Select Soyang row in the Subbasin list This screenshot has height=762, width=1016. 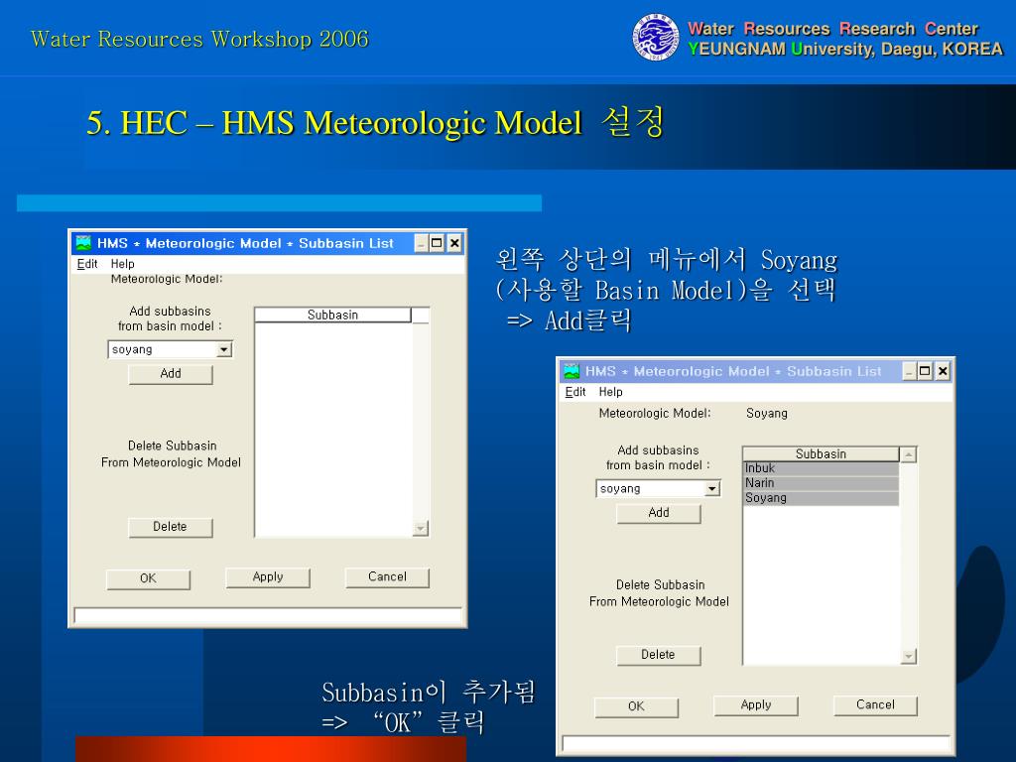821,498
